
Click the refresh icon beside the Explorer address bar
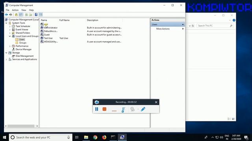pos(193,26)
